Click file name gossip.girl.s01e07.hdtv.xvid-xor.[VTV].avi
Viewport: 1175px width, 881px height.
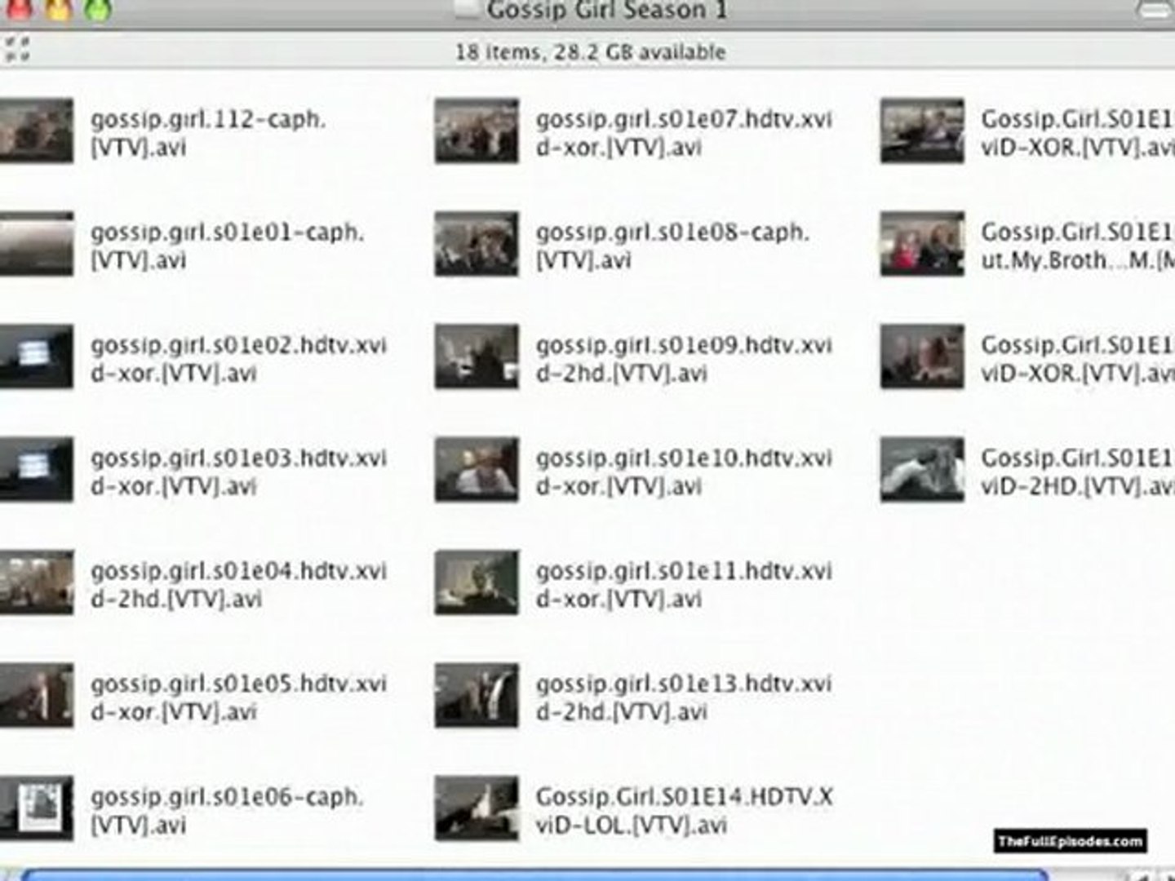click(684, 132)
